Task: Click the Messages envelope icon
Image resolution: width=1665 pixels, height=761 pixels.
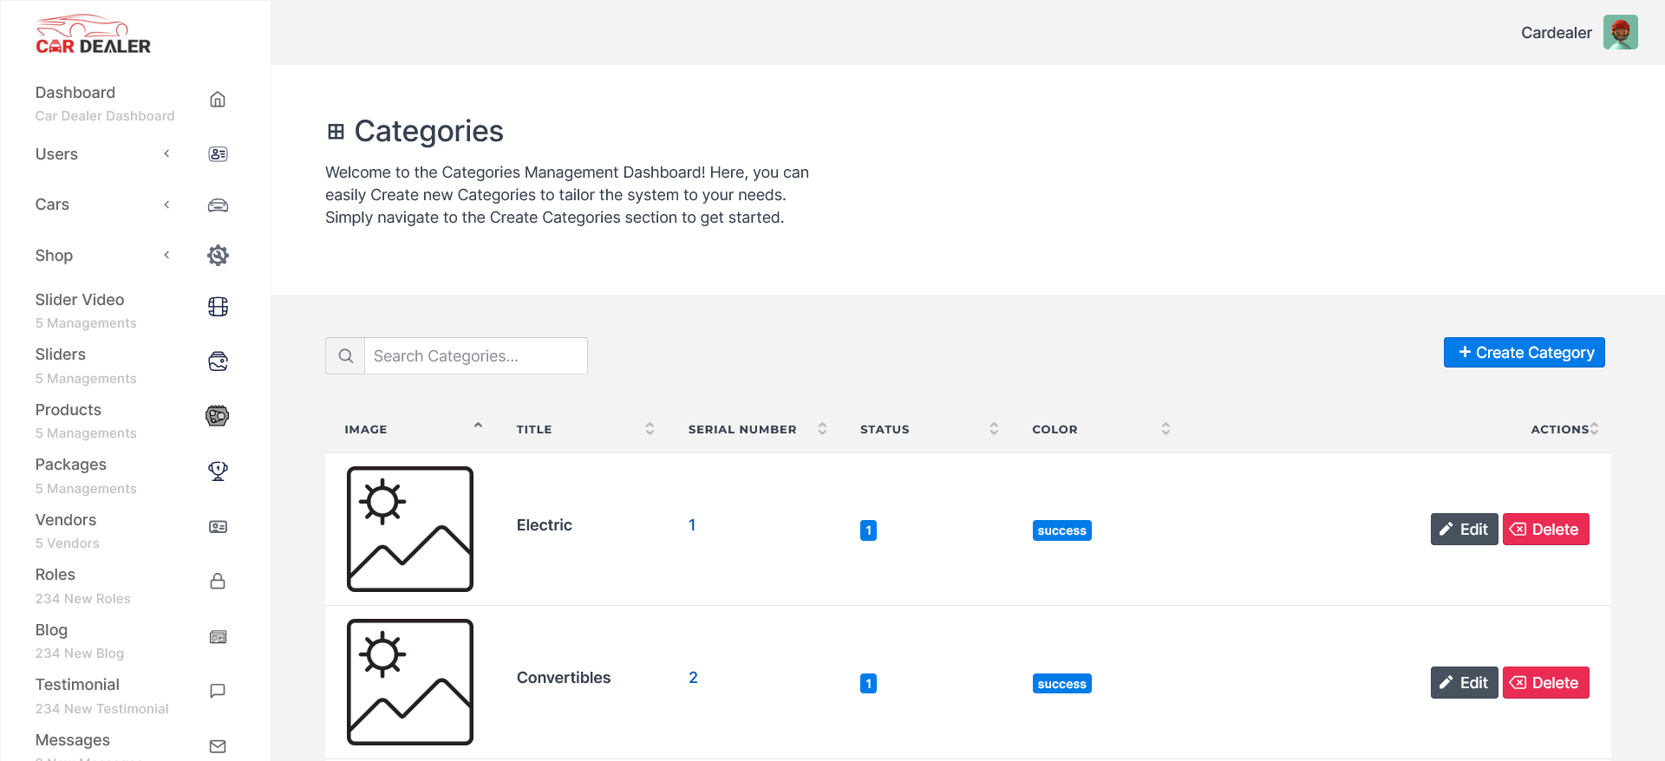Action: pos(218,746)
